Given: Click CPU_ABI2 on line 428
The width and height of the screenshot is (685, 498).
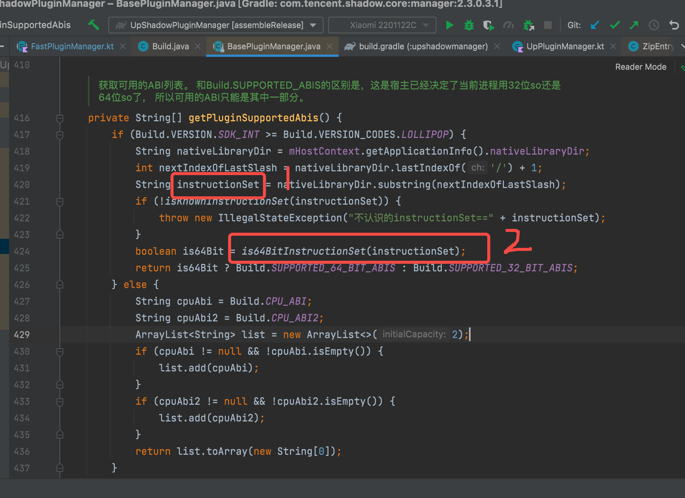Looking at the screenshot, I should click(295, 318).
